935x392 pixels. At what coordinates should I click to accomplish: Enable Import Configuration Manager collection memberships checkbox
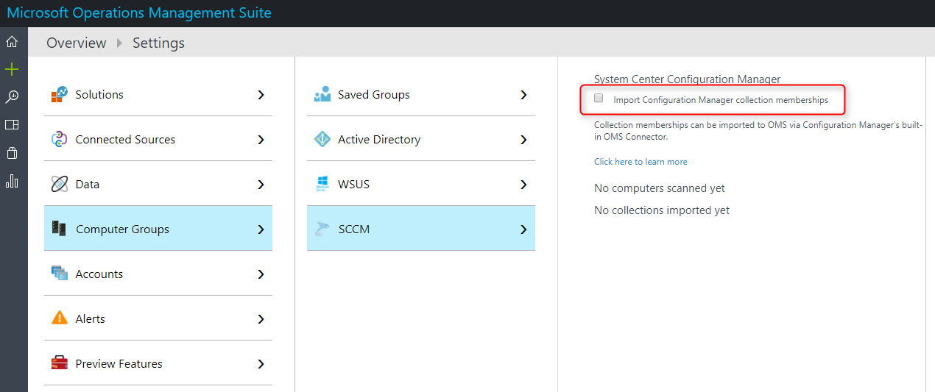point(599,98)
